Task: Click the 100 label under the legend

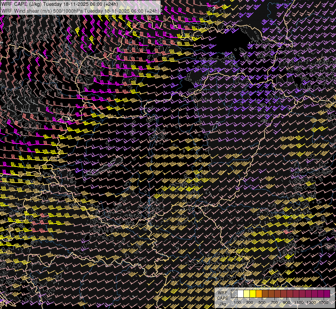Action: tap(237, 302)
